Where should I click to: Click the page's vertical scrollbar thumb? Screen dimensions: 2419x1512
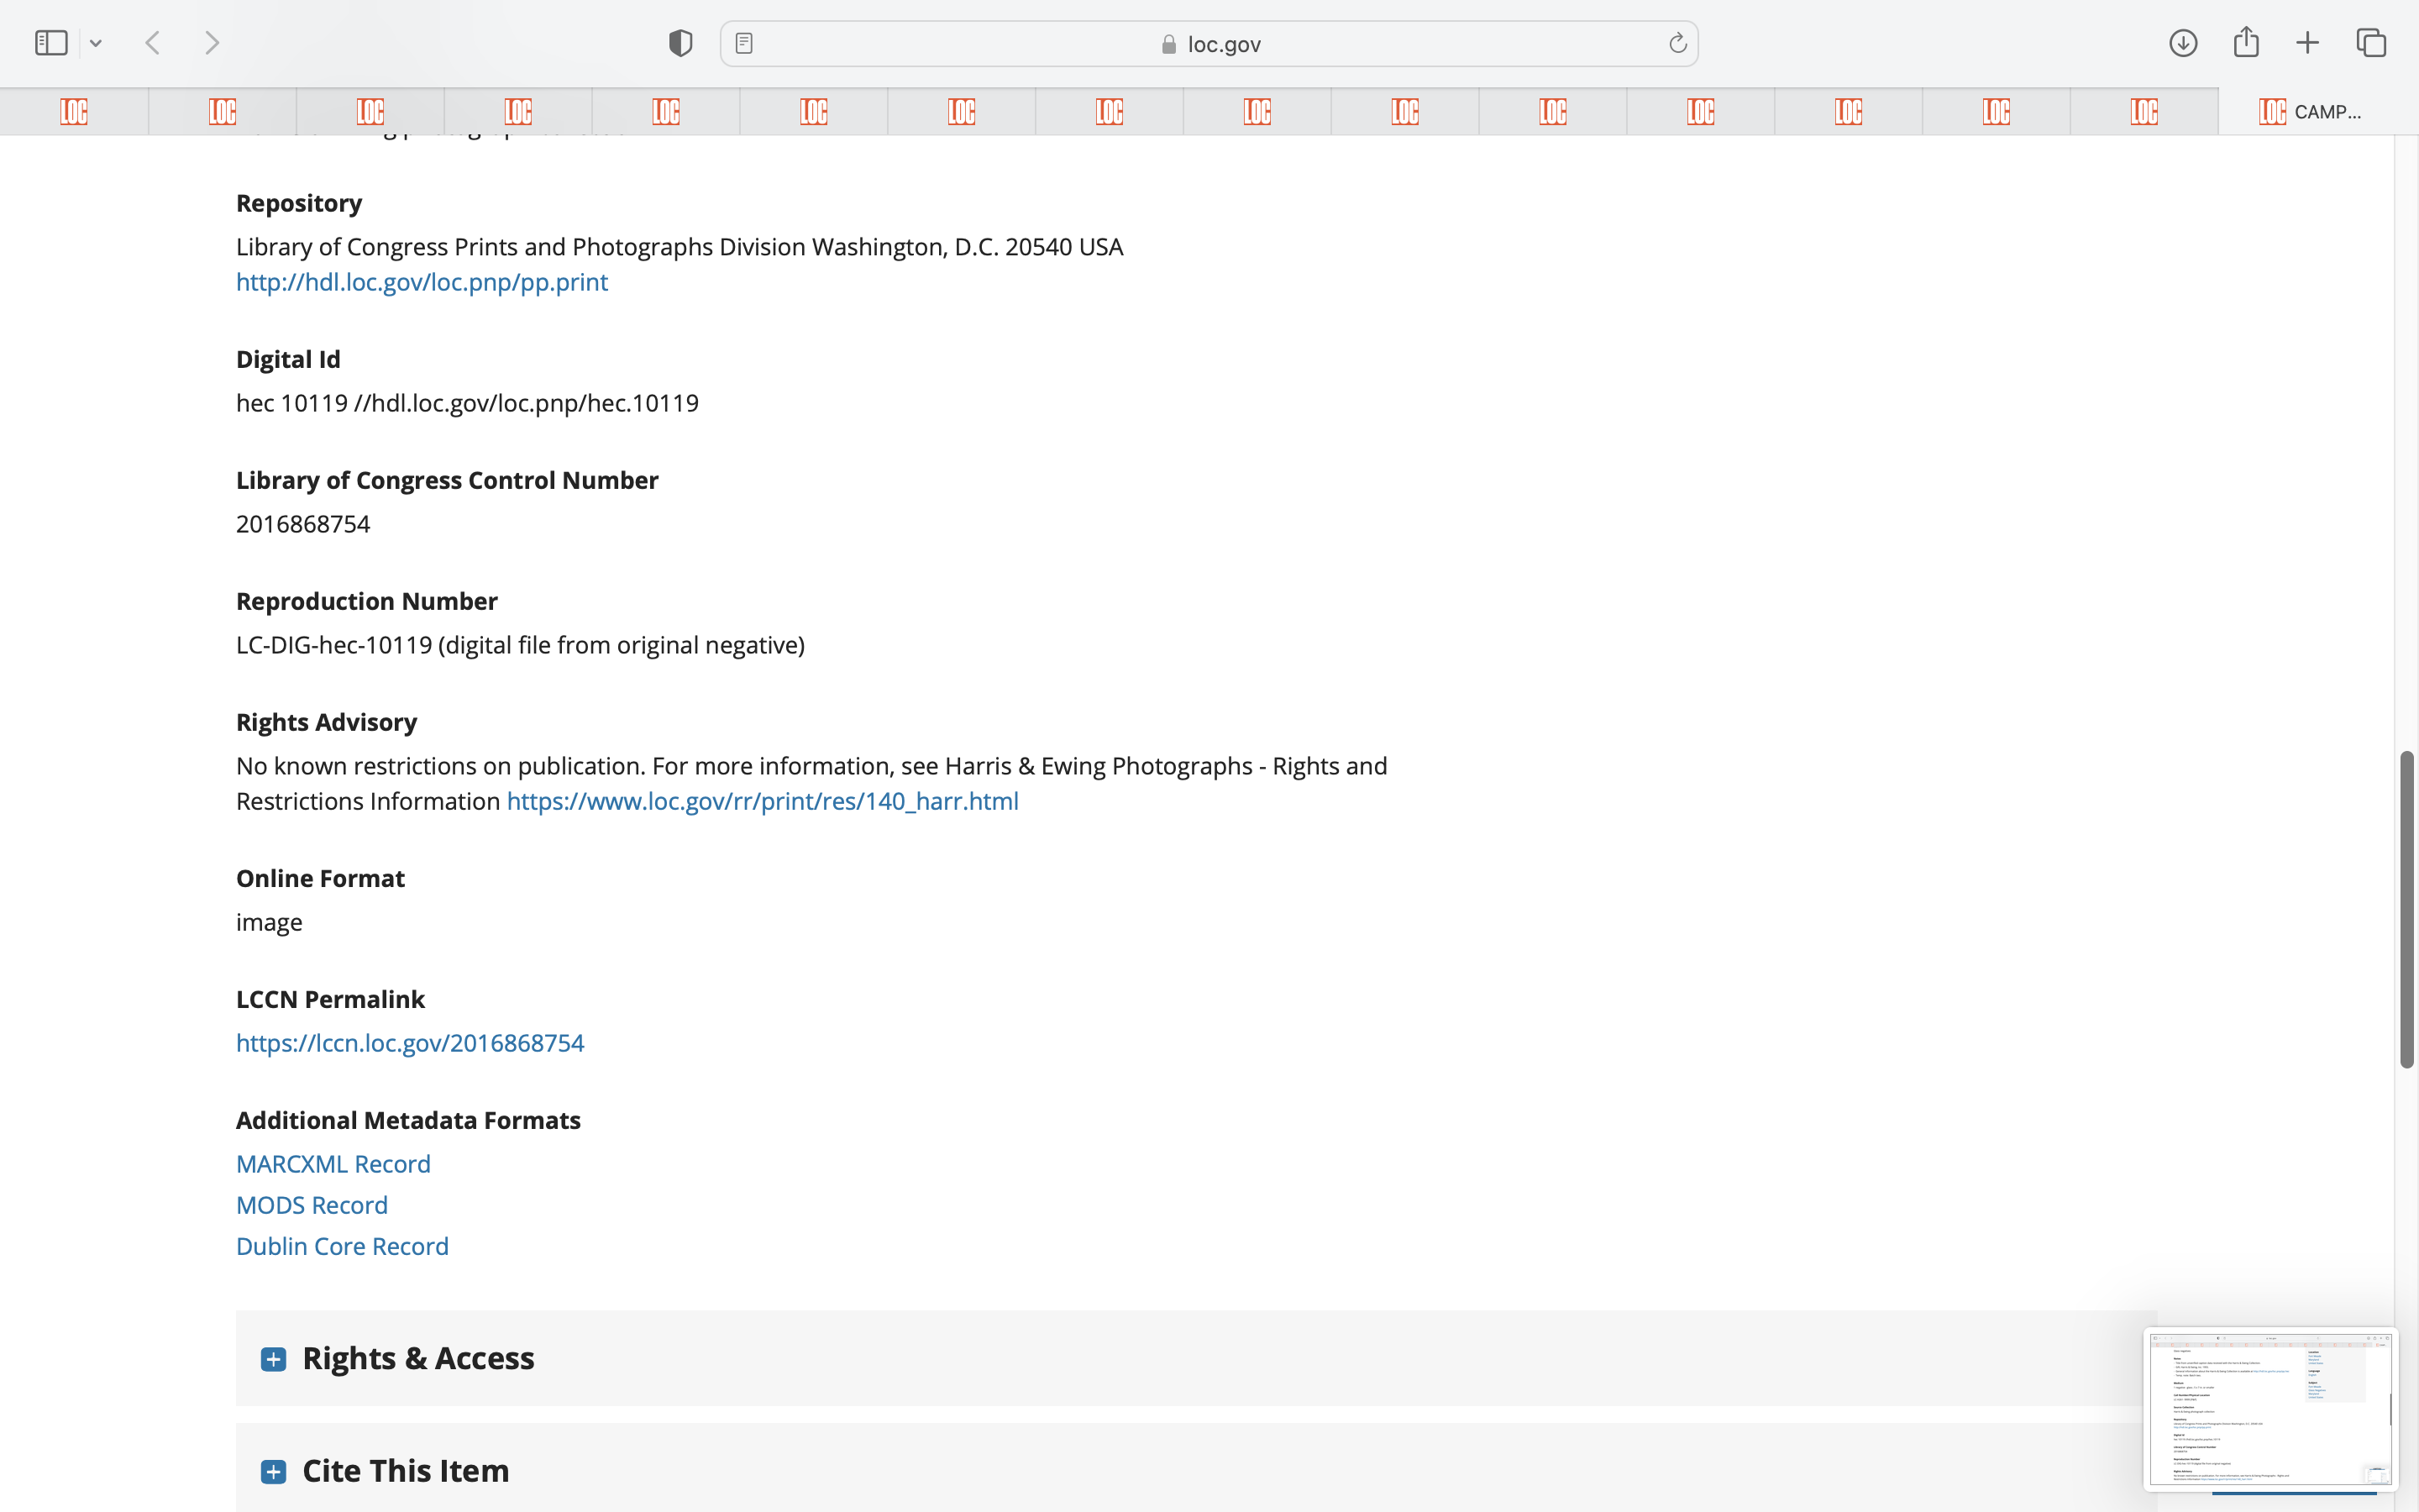click(2406, 909)
